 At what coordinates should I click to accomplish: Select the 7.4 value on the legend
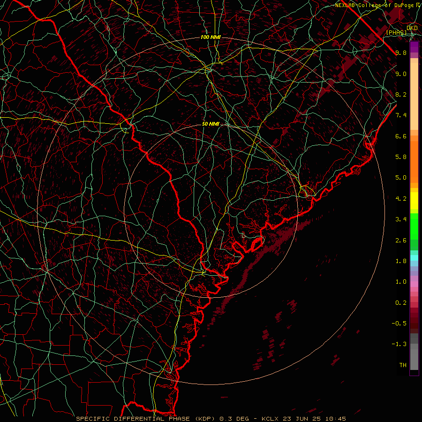[401, 115]
